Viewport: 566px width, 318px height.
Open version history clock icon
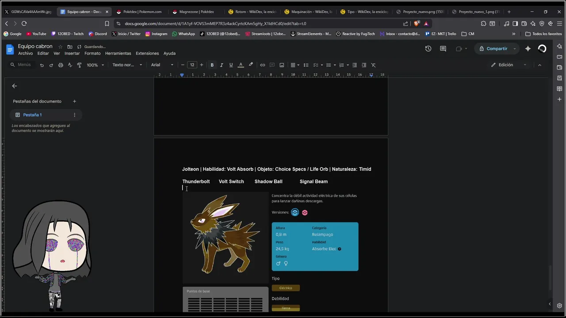428,49
